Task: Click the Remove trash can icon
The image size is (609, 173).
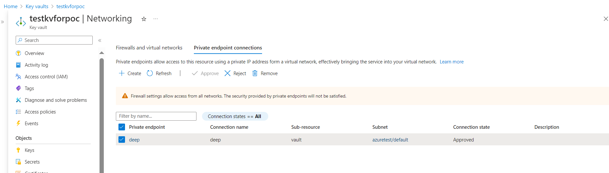Action: click(255, 73)
